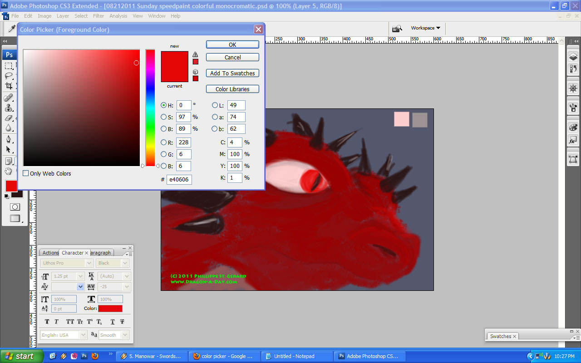Apply Underline style in Character panel
This screenshot has width=581, height=363.
tap(112, 322)
